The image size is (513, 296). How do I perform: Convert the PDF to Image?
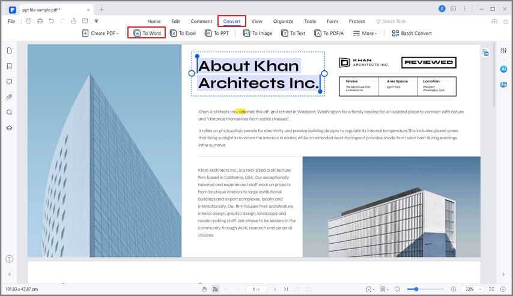point(258,33)
